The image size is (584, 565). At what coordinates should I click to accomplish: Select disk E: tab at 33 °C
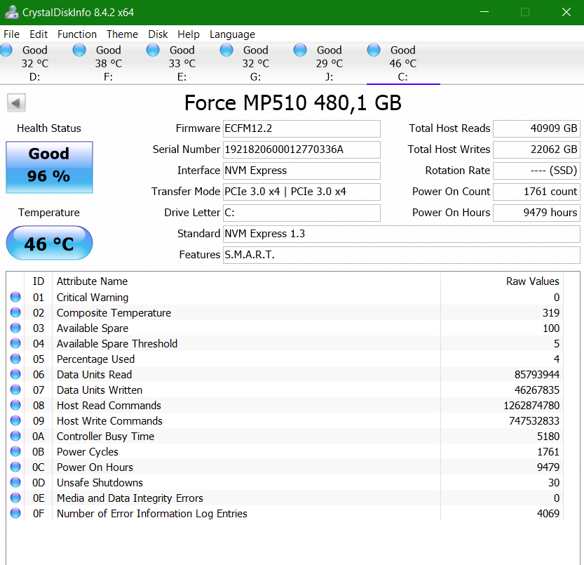click(x=182, y=63)
